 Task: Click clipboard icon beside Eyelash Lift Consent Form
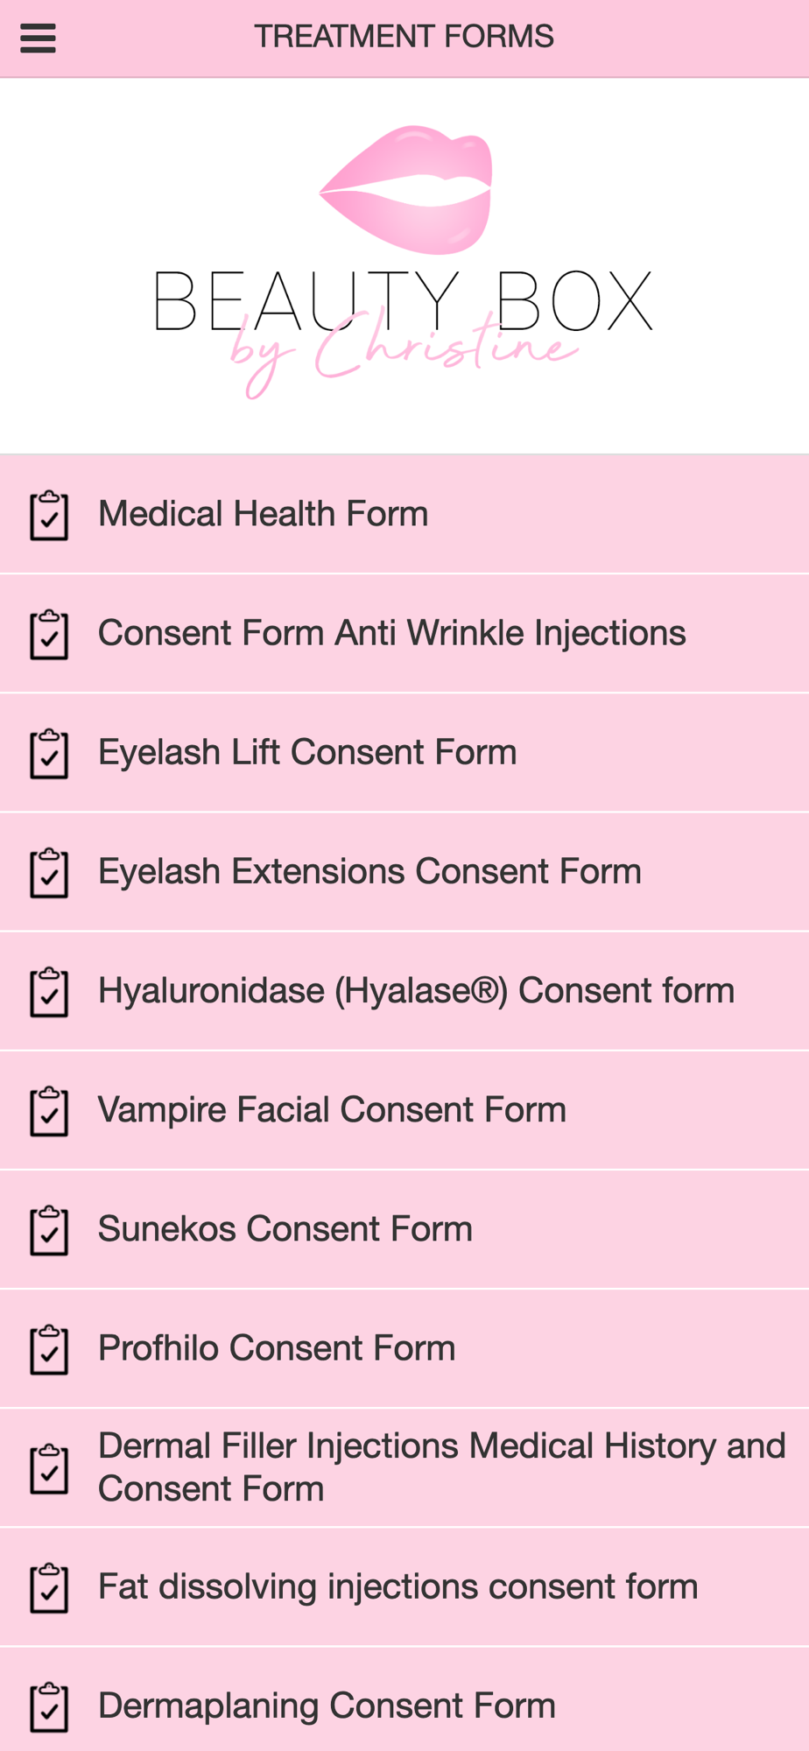49,754
